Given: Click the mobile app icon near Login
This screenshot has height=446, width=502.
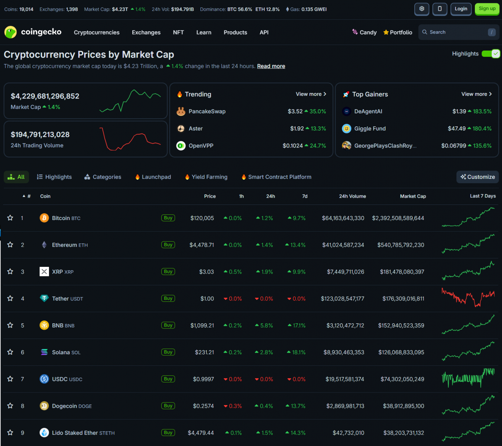Looking at the screenshot, I should pos(440,9).
